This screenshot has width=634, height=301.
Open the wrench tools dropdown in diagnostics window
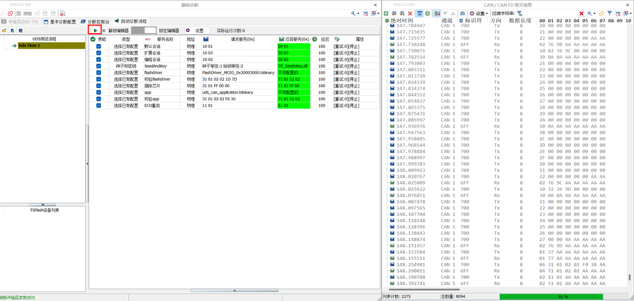[x=355, y=13]
